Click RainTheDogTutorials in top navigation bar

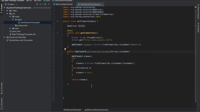13,1
